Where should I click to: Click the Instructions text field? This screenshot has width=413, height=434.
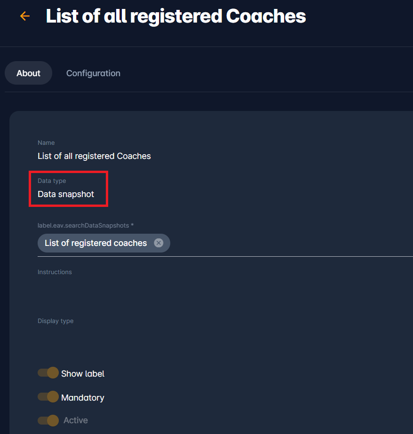pos(188,288)
